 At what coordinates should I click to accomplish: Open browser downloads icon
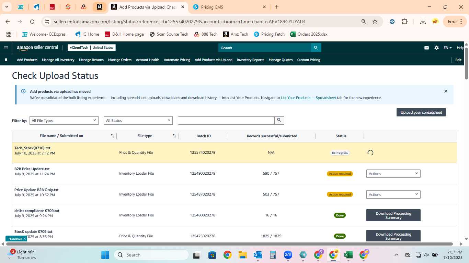point(423,22)
